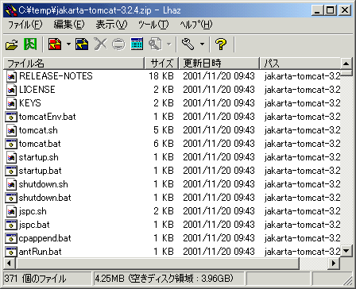Select the shutdown.sh file icon

(x=11, y=184)
